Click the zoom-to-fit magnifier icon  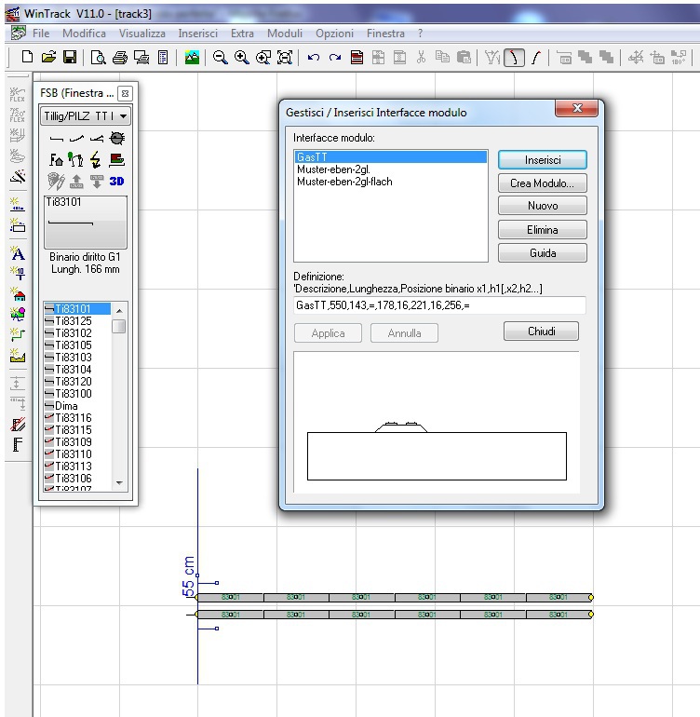click(x=285, y=58)
